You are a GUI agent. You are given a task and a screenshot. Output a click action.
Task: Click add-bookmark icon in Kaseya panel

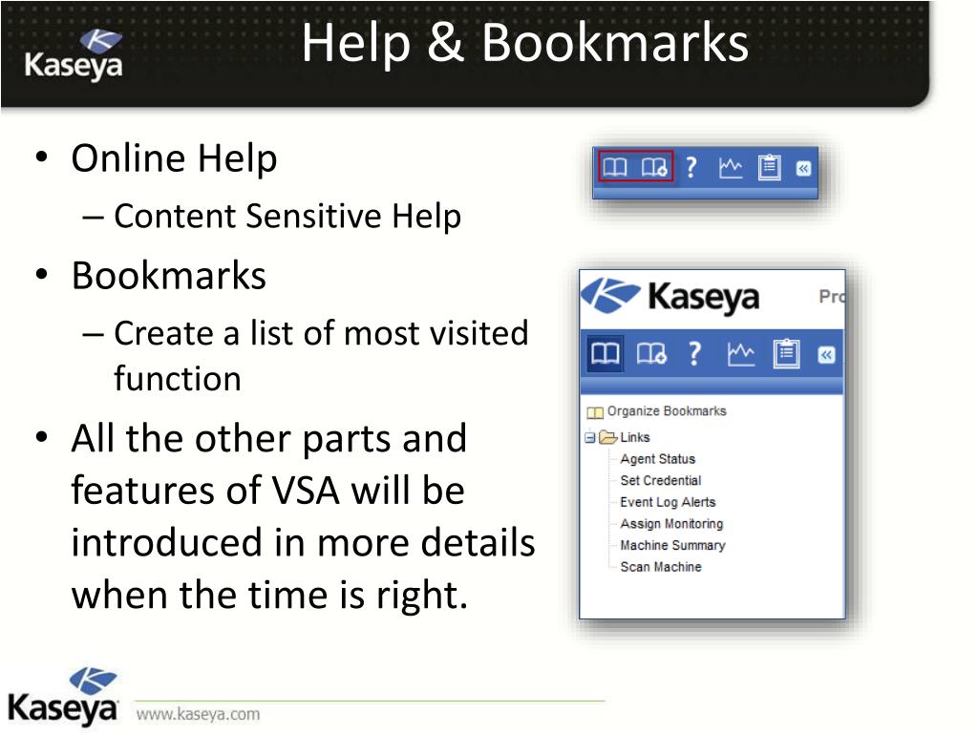[651, 353]
